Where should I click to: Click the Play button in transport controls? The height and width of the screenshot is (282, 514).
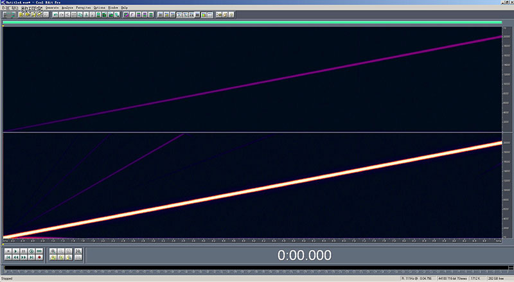point(15,251)
